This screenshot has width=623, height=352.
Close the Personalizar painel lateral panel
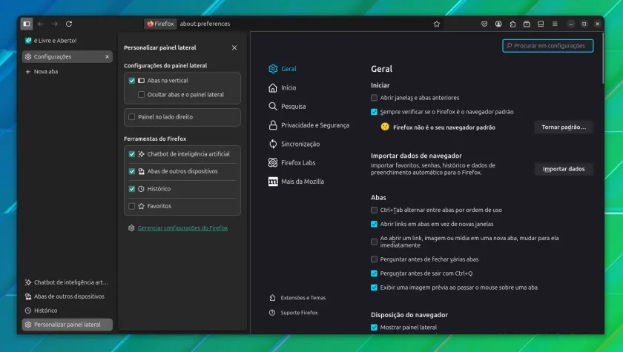pyautogui.click(x=234, y=47)
